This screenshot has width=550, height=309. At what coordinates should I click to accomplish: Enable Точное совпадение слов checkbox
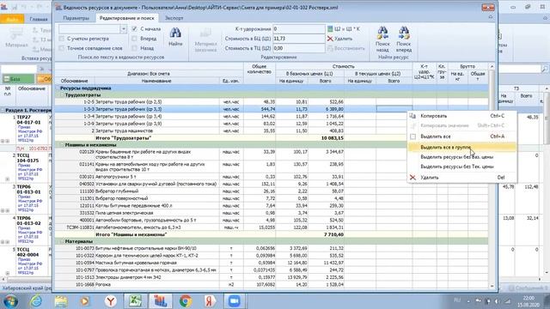pyautogui.click(x=62, y=48)
